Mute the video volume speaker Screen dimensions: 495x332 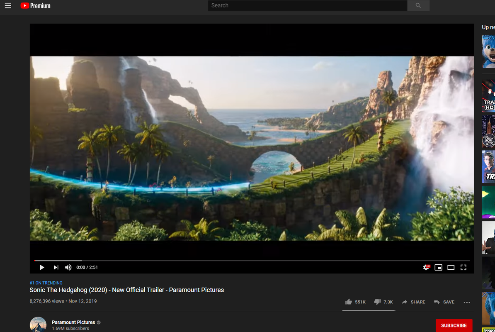pos(68,268)
